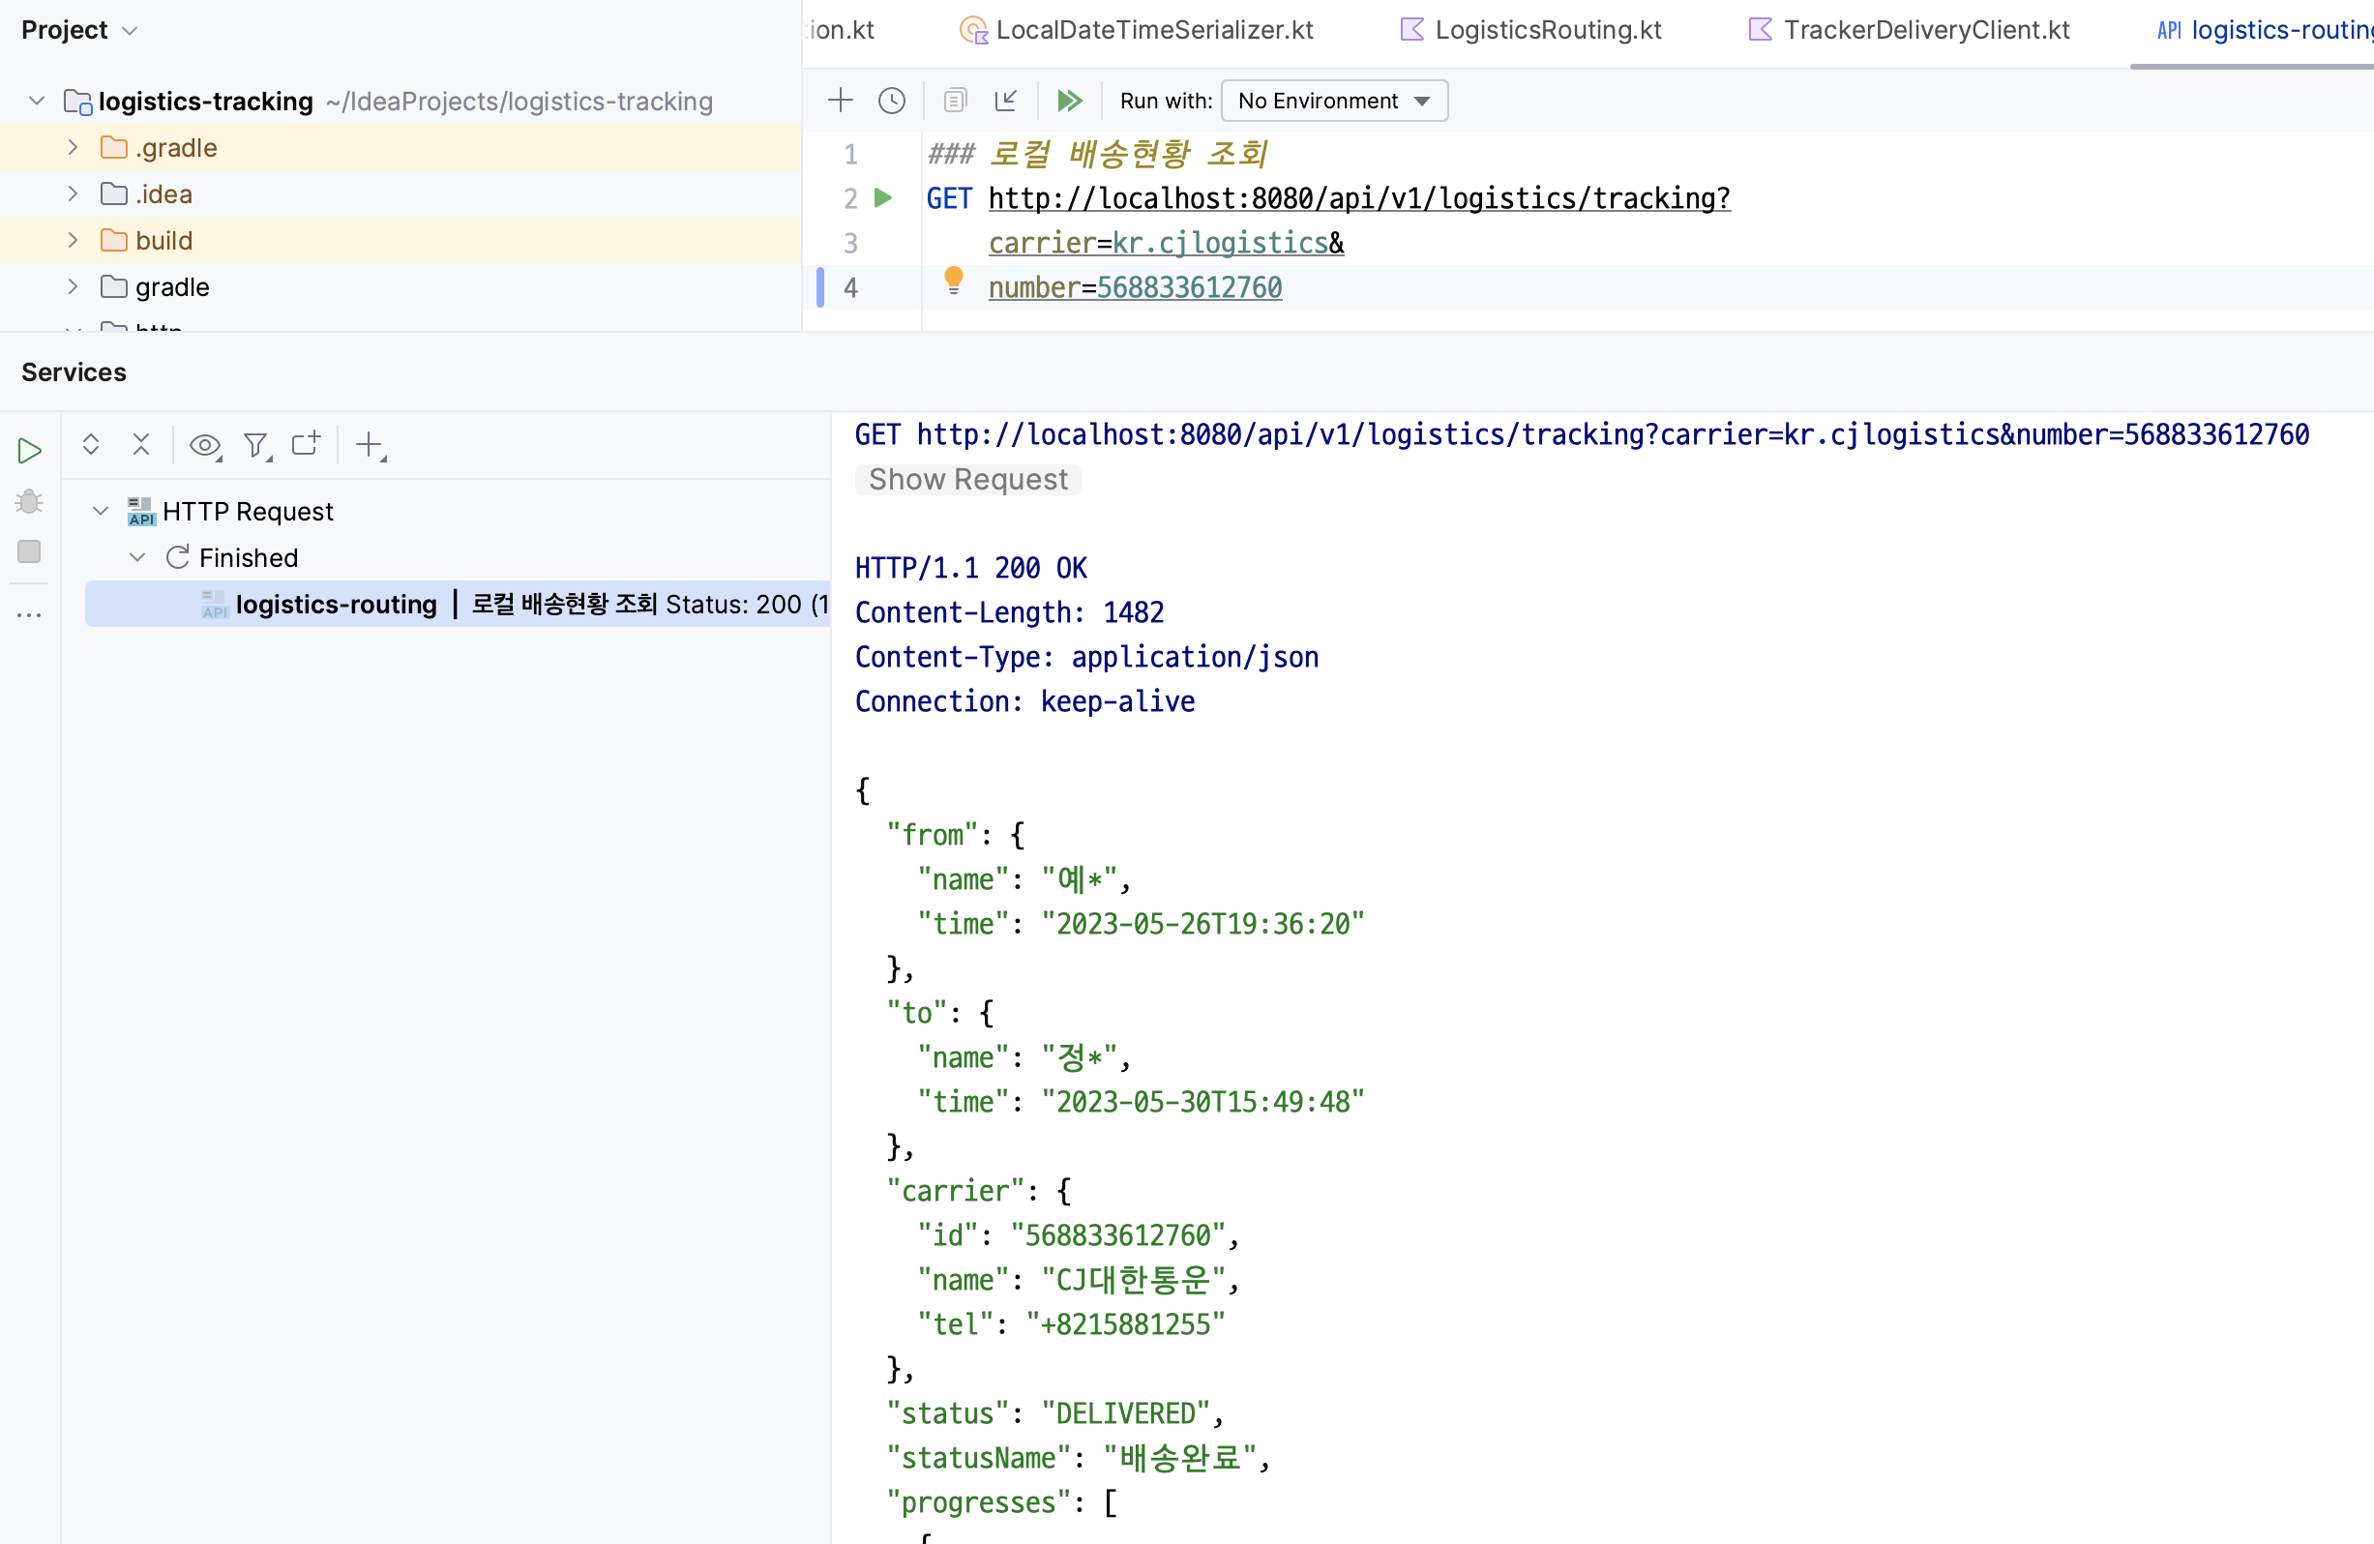Screen dimensions: 2374x1544
Task: Toggle the Services view options eye
Action: tap(204, 446)
